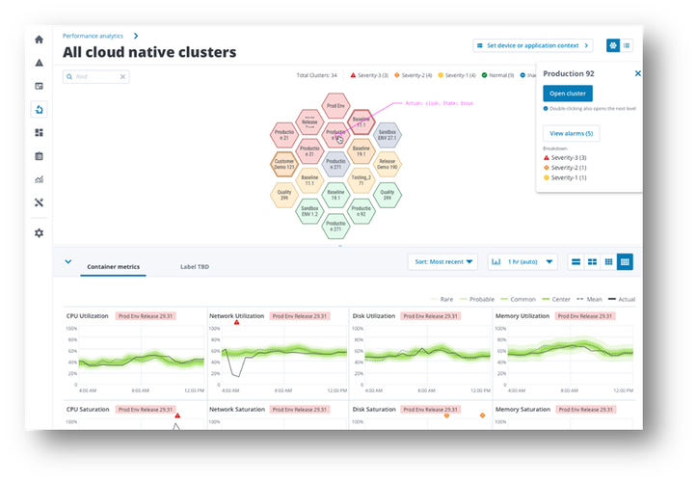Screen dimensions: 696x483
Task: Click the calendar/clipboard icon in sidebar
Action: [40, 156]
